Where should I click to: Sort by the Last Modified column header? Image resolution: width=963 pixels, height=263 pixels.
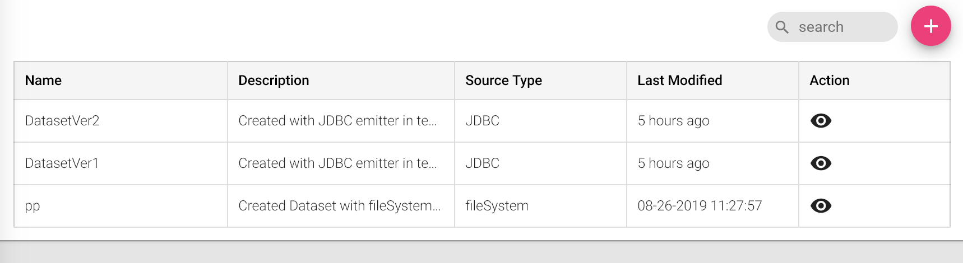point(679,81)
